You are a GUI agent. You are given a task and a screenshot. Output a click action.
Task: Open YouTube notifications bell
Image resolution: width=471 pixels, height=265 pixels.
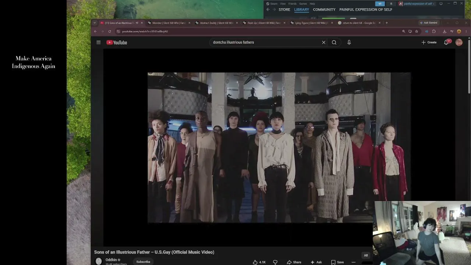[447, 42]
